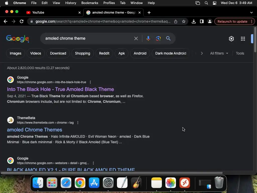This screenshot has height=193, width=257.
Task: Open Notes app from the Dock
Action: pyautogui.click(x=157, y=183)
